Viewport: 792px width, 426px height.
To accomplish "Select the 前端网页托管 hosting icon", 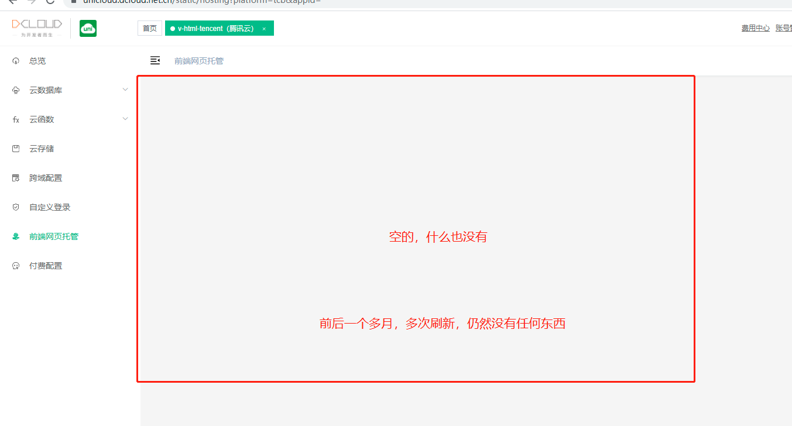I will point(16,236).
